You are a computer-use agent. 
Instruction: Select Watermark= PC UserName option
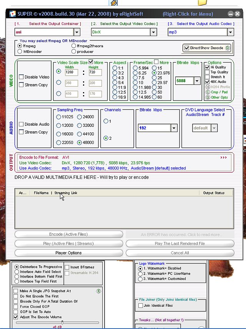(140, 274)
